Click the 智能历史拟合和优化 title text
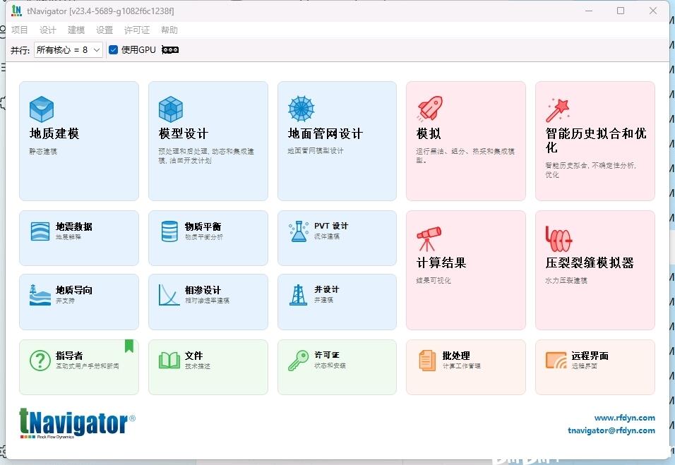The image size is (675, 465). pos(596,140)
